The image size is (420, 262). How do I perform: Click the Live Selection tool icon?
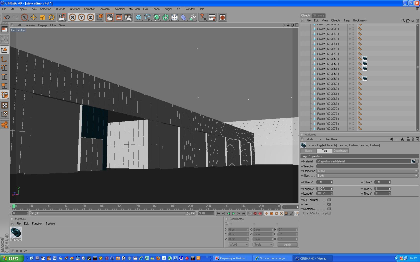click(x=24, y=17)
